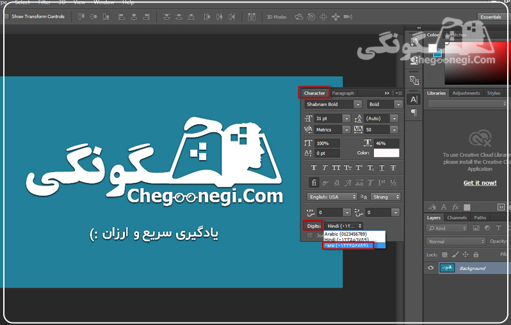
Task: Open the Normal blend mode dropdown
Action: 455,241
